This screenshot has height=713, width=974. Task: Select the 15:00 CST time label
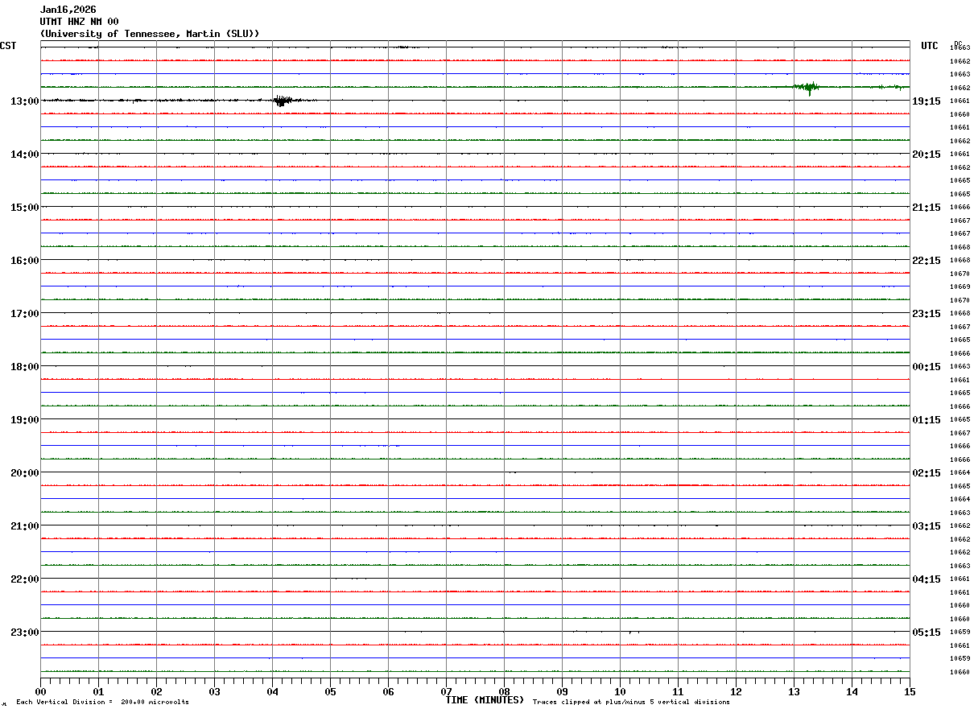(25, 208)
